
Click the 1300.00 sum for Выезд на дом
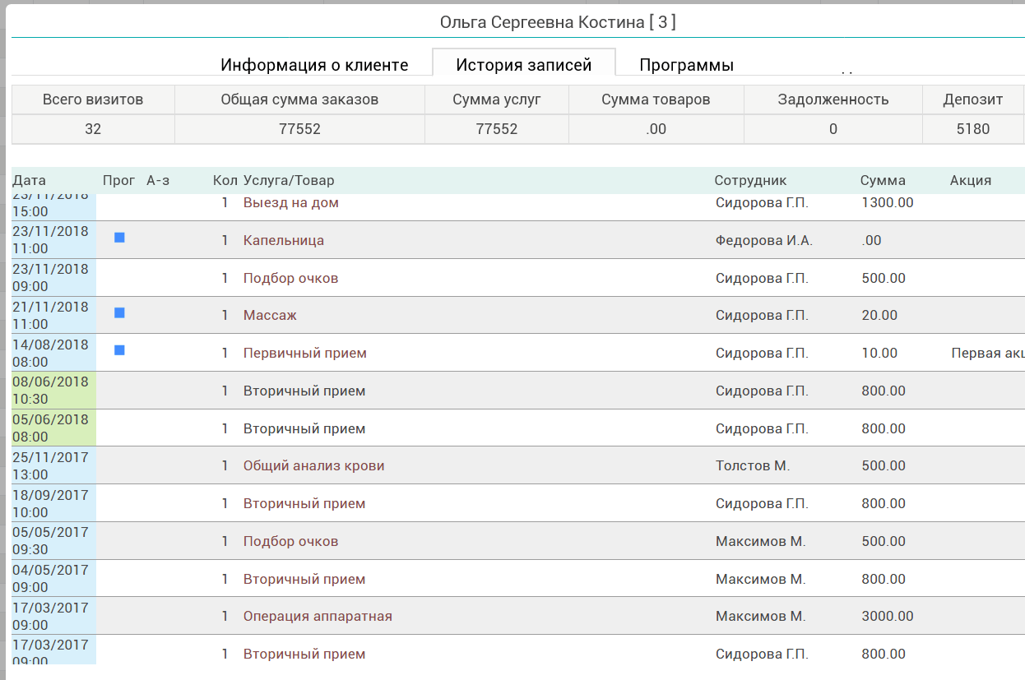tap(888, 202)
